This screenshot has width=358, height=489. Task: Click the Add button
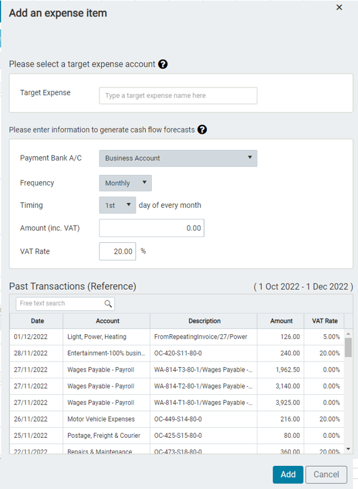(288, 475)
